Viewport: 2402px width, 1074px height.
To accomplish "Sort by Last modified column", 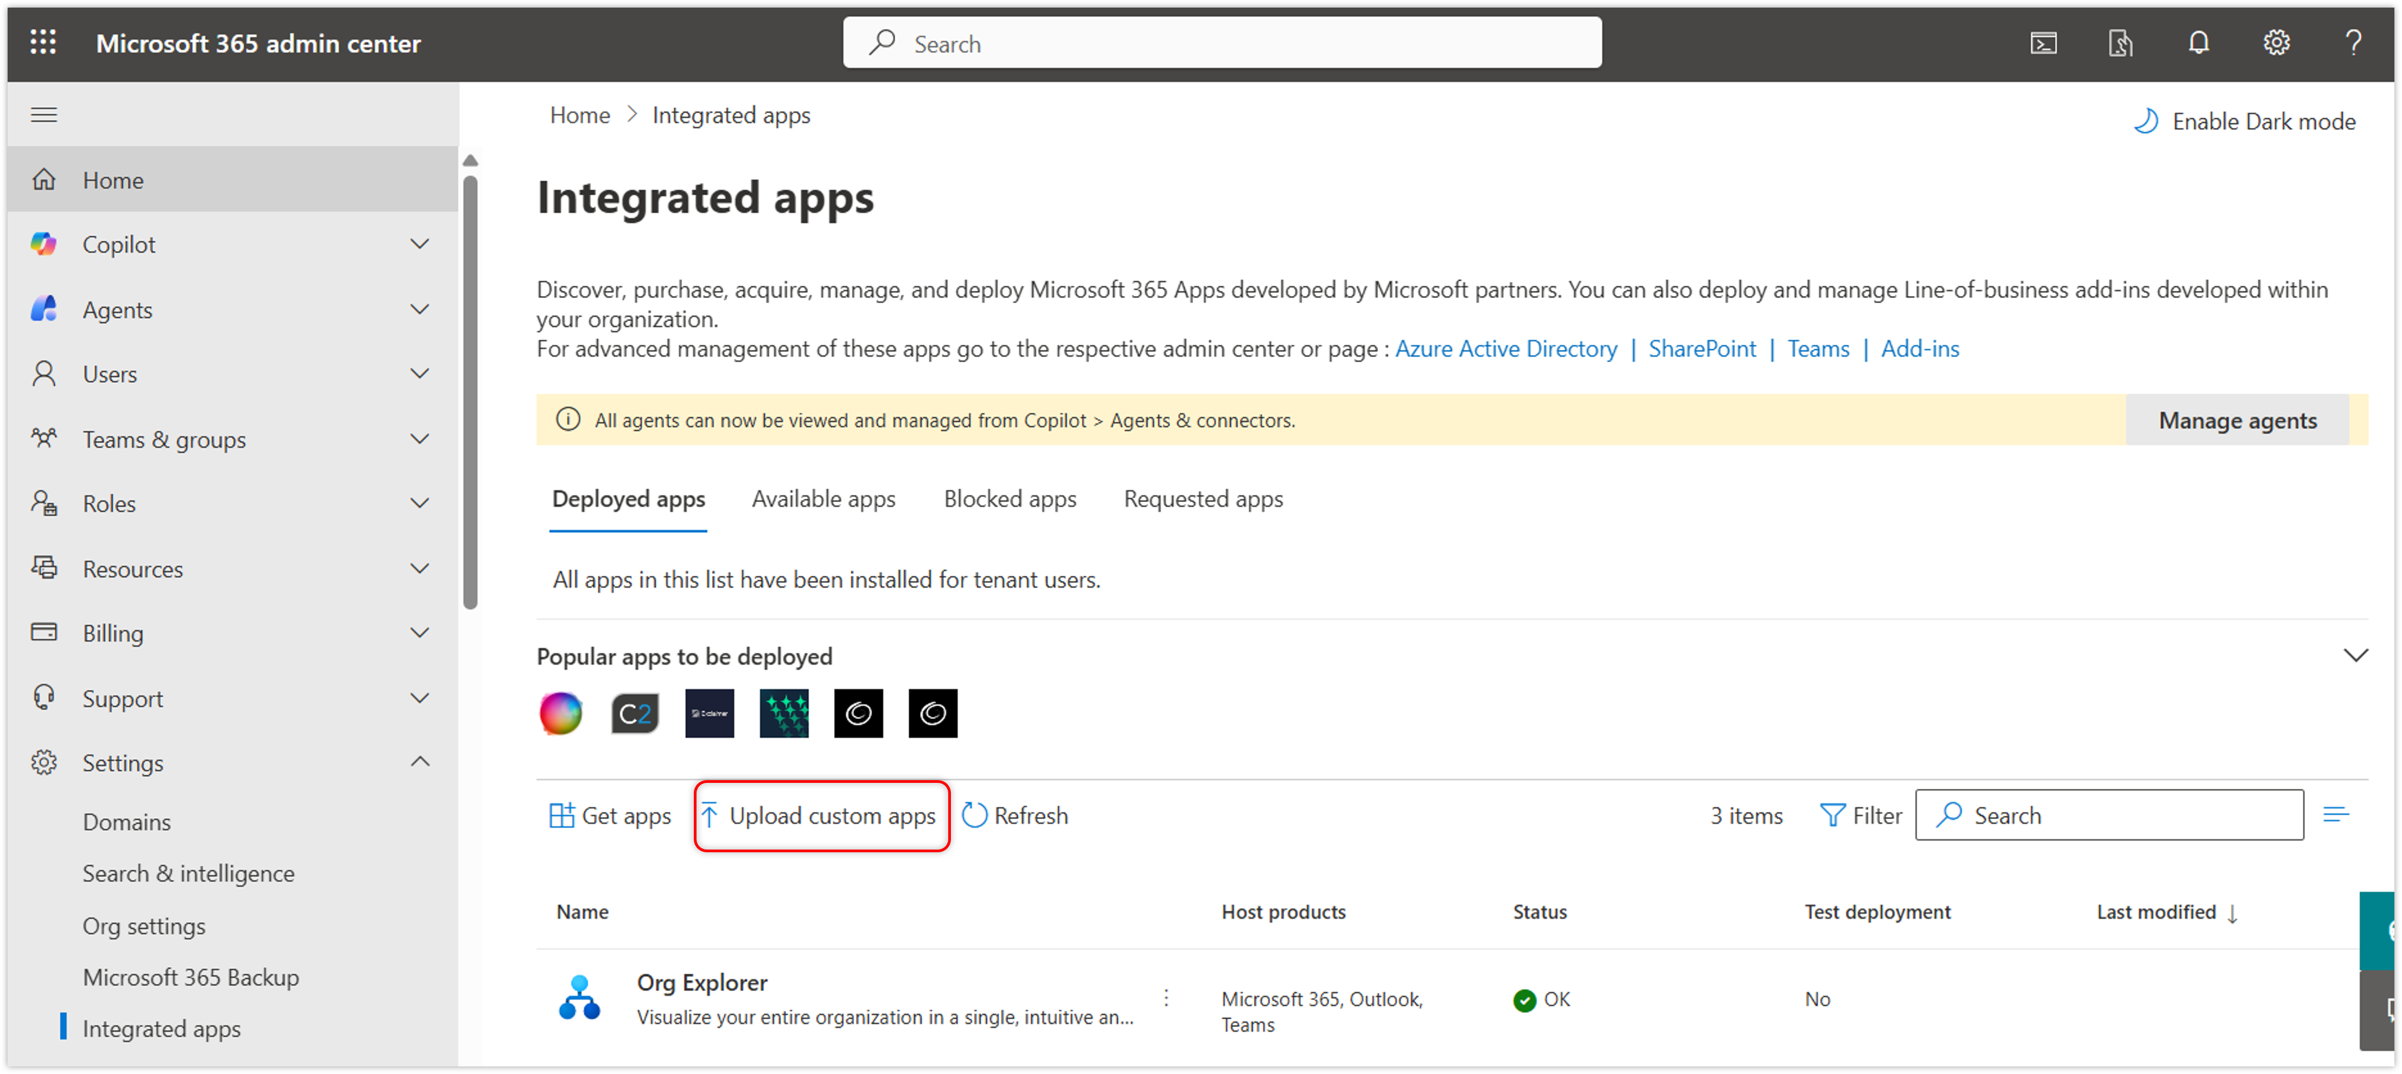I will (2166, 913).
